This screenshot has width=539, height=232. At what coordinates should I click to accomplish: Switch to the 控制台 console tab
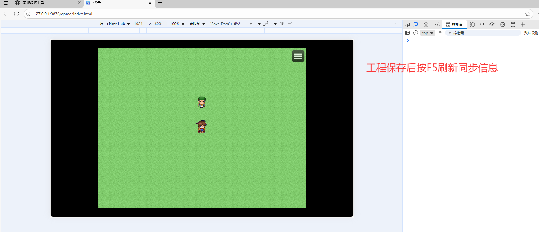coord(454,24)
